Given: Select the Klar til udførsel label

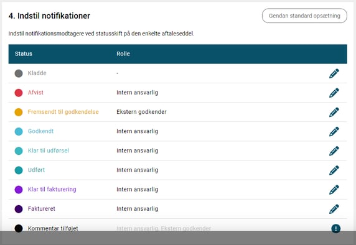Looking at the screenshot, I should click(x=49, y=150).
